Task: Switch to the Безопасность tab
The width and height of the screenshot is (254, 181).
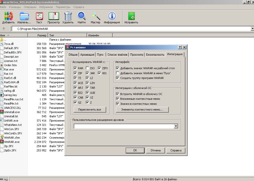Action: pos(155,55)
